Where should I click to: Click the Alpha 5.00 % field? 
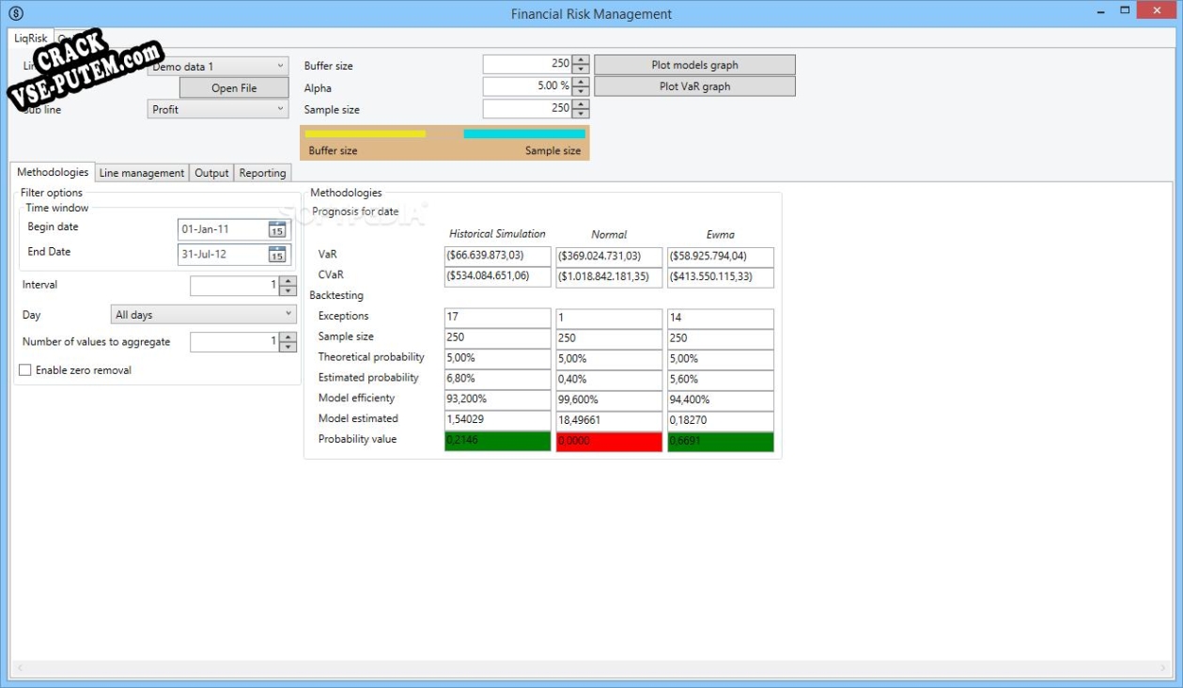tap(528, 86)
